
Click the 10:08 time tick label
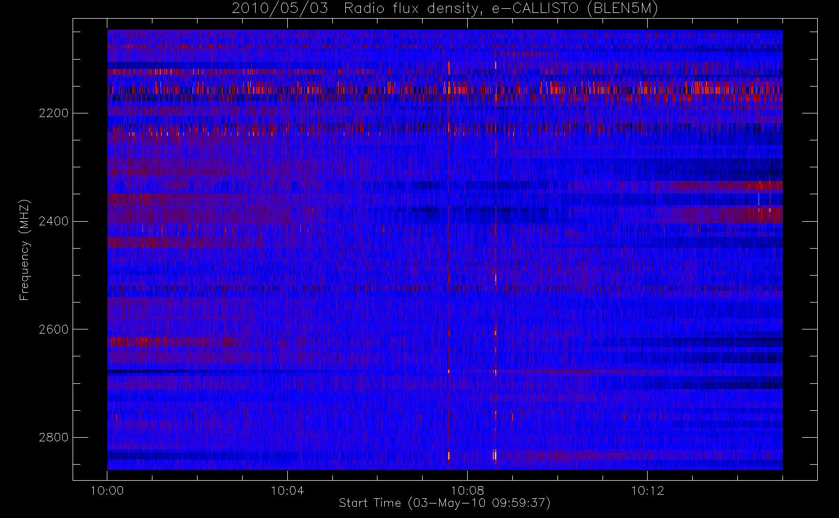pyautogui.click(x=467, y=491)
